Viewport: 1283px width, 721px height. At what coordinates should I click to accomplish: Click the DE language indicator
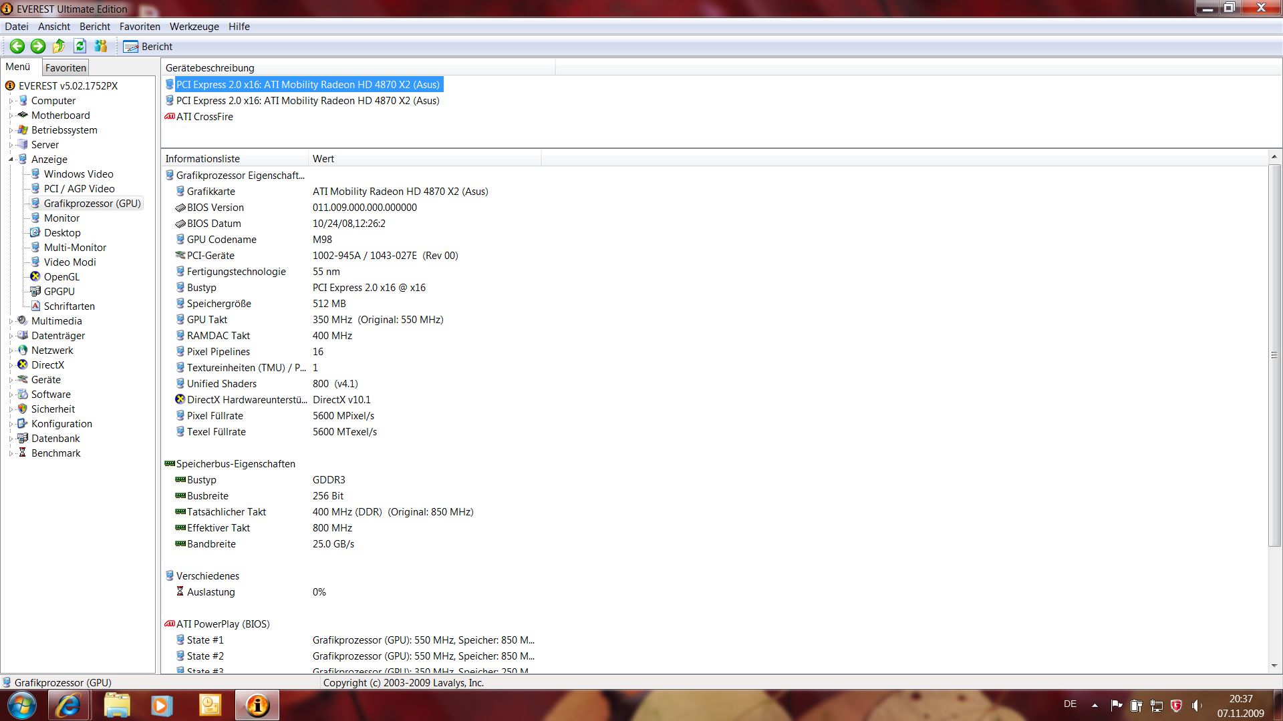pos(1070,704)
